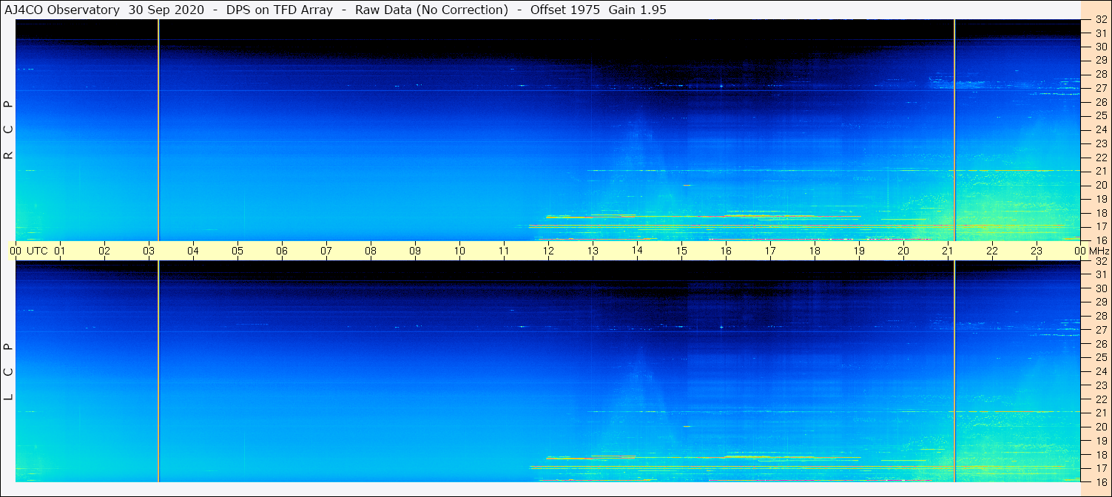Click the 18 hour label on time axis
Screen dimensions: 1112x497
pos(815,251)
